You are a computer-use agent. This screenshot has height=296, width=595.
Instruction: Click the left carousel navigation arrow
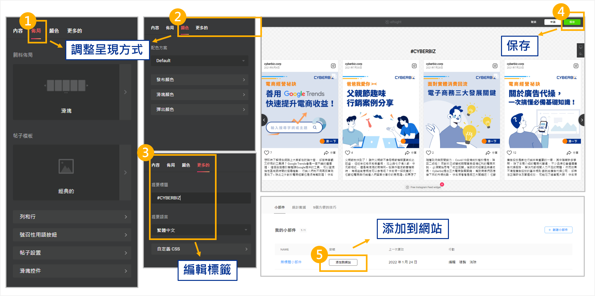264,120
